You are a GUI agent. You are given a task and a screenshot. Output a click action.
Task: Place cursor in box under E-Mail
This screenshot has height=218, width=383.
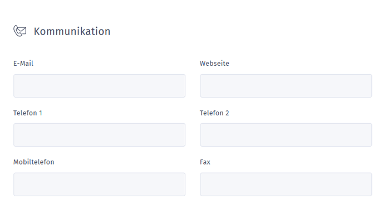click(x=100, y=86)
